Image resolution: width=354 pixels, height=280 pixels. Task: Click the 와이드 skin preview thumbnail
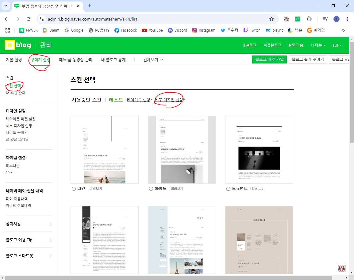pos(182,149)
